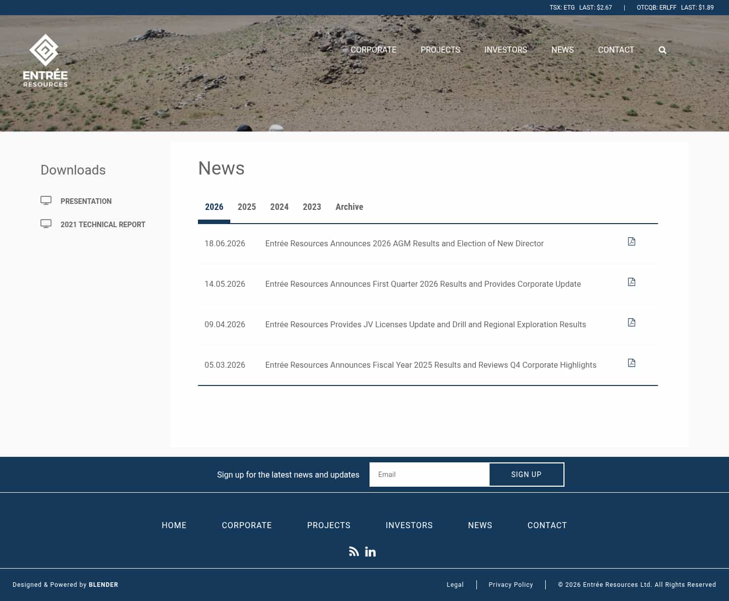Open the Legal link in the footer
729x601 pixels.
[455, 585]
